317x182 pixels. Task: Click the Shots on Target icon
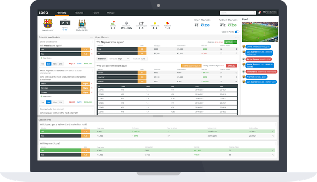141,23
